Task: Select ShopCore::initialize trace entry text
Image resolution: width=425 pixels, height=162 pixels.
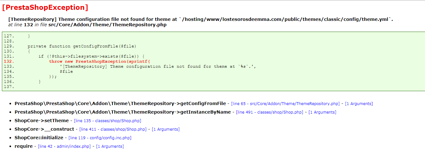Action: [x=39, y=138]
